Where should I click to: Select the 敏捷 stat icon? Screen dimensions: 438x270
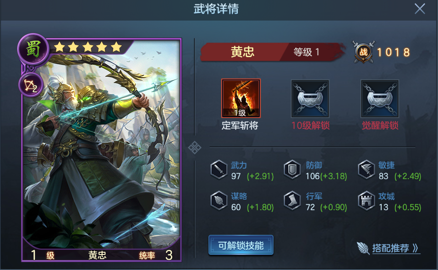tap(366, 169)
